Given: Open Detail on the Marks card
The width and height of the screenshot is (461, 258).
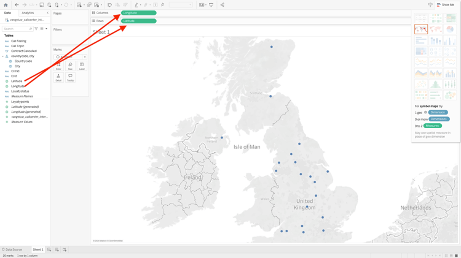Looking at the screenshot, I should point(58,78).
